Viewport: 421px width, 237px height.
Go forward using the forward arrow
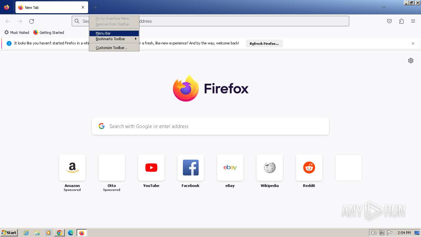(x=20, y=21)
